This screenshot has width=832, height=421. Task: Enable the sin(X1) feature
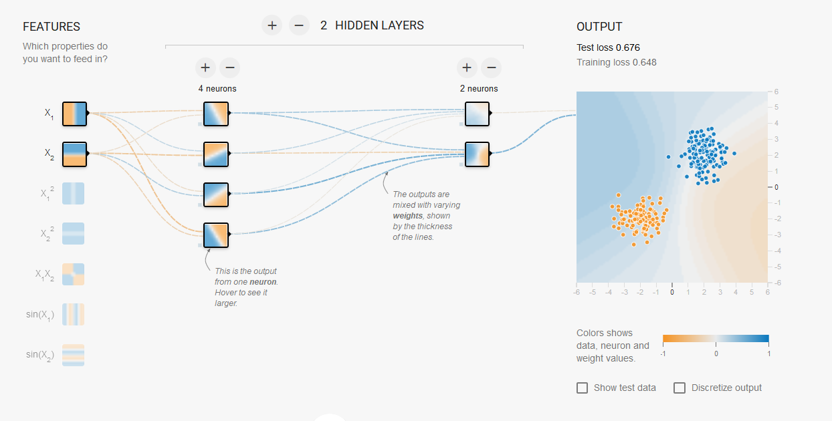pos(74,314)
